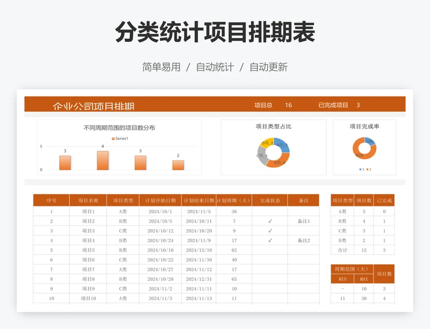Select the bar labeled 4 in bar chart
The image size is (430, 329).
tap(103, 160)
